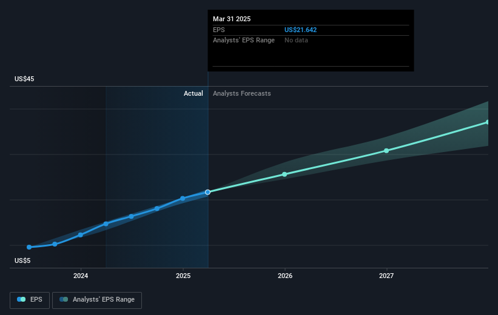Click the US$5 axis label
The image size is (498, 315).
(22, 260)
